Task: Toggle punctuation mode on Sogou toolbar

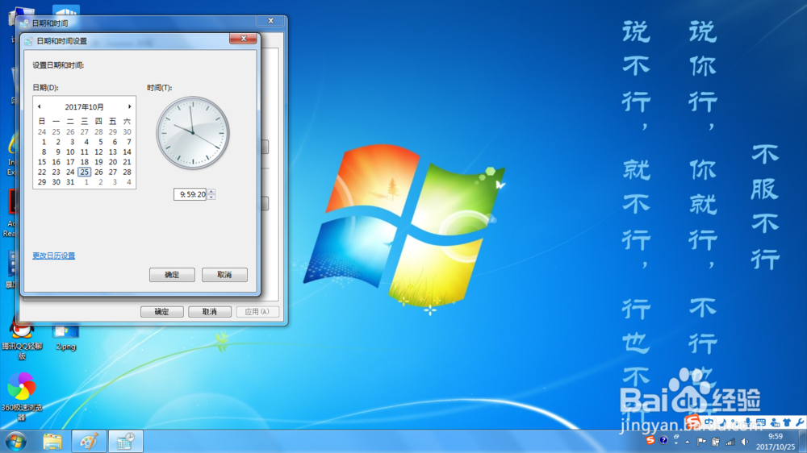Action: 734,422
